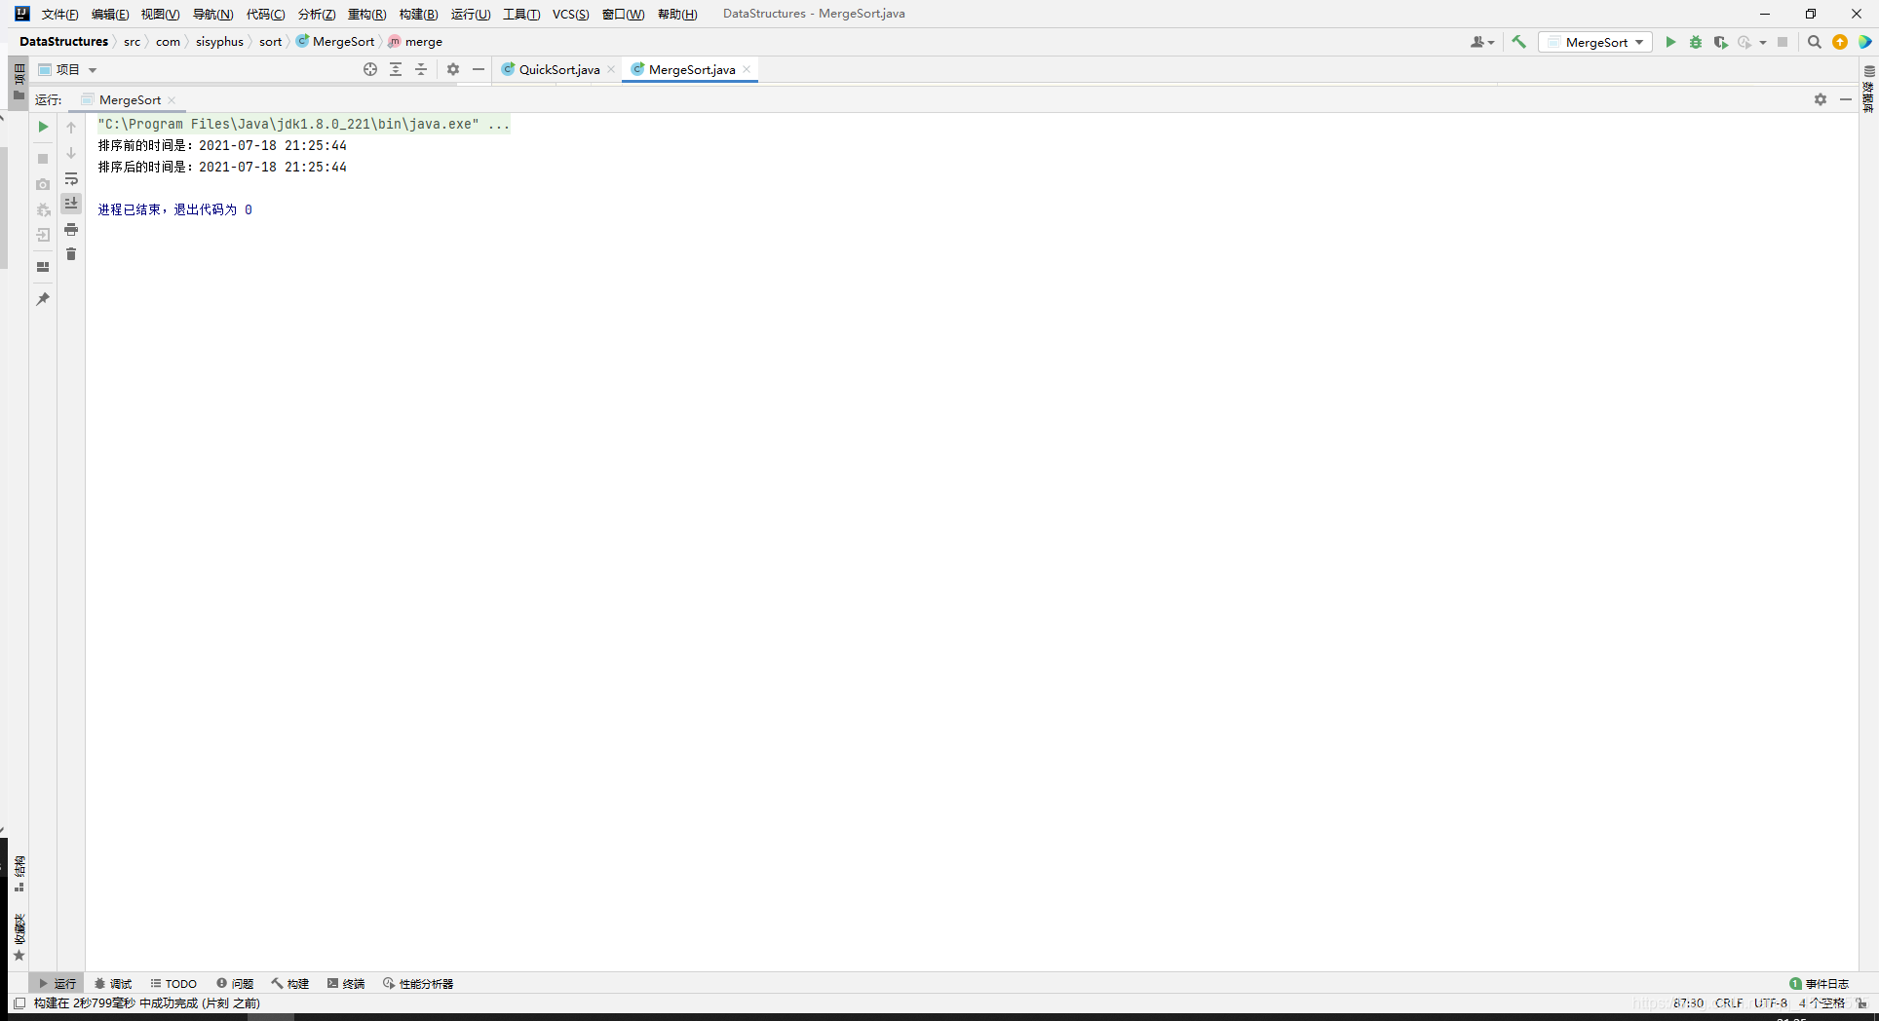The image size is (1879, 1021).
Task: Open the File menu
Action: point(59,14)
